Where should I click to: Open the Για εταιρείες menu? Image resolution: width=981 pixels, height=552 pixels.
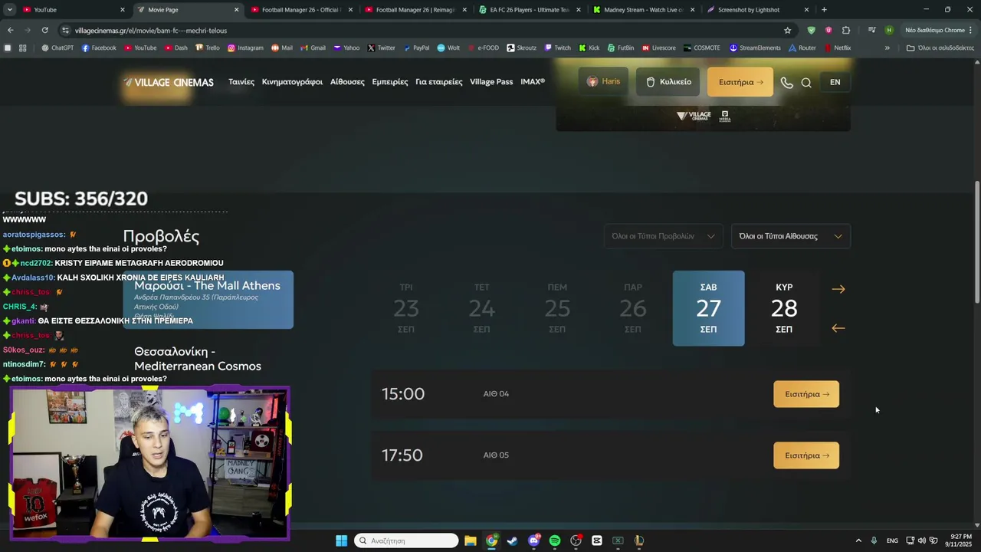coord(439,82)
